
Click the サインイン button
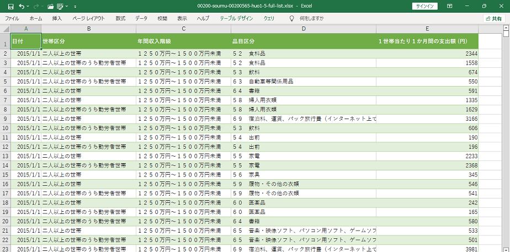click(424, 6)
